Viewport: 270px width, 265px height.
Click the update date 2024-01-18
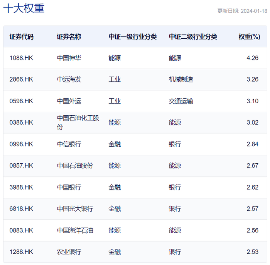[254, 11]
